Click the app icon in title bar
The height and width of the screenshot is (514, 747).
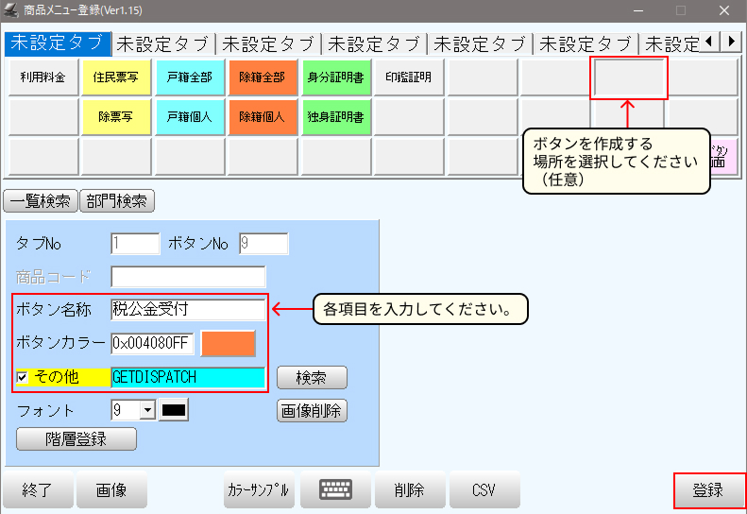coord(11,10)
